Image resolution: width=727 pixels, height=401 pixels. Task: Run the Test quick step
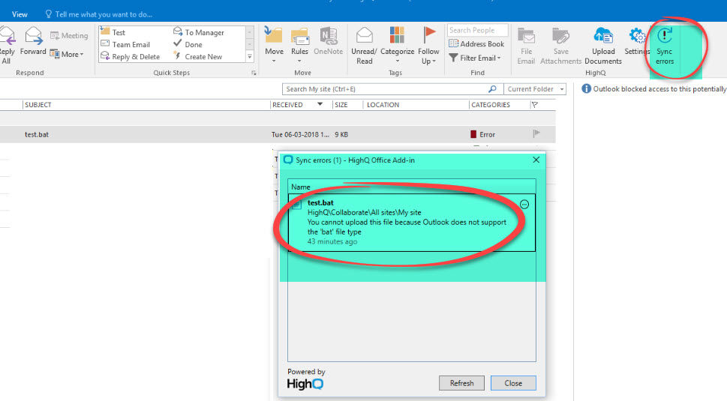[x=113, y=32]
